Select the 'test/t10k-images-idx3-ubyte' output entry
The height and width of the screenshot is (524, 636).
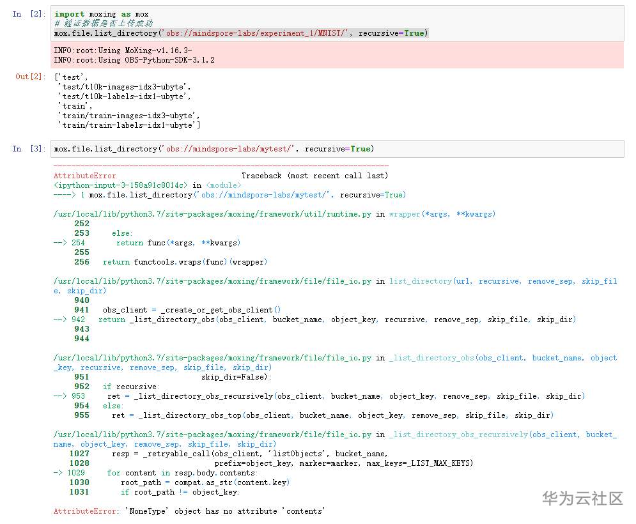click(x=123, y=87)
